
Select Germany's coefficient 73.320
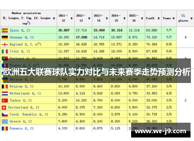click(152, 37)
